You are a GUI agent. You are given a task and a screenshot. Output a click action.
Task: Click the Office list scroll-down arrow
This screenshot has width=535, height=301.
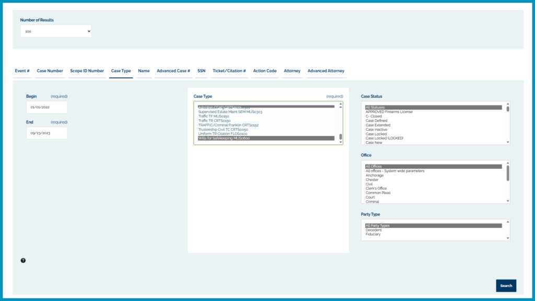[x=508, y=201]
